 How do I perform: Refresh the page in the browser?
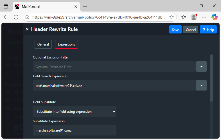click(x=16, y=17)
